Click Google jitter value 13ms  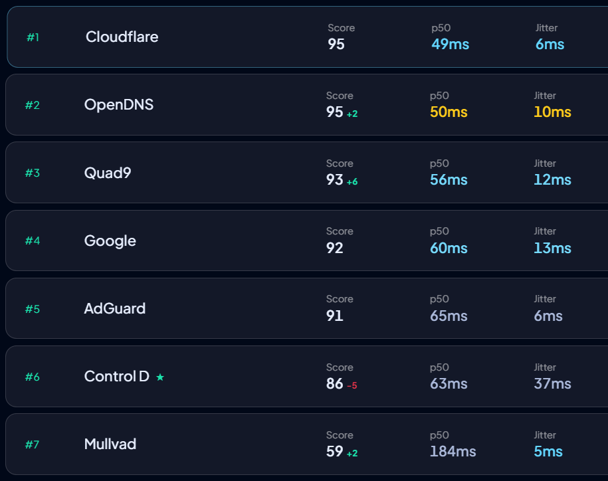553,248
